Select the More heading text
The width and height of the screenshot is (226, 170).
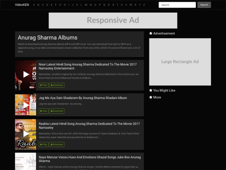pyautogui.click(x=157, y=97)
